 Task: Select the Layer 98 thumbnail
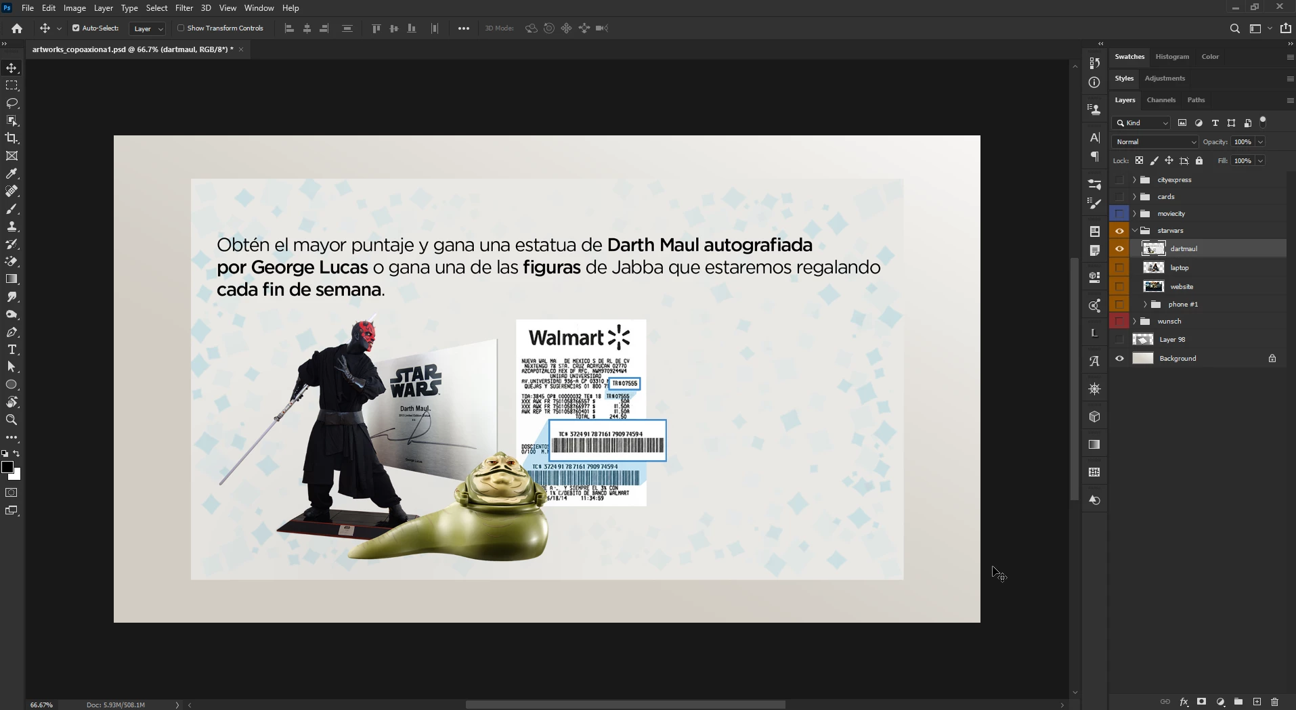click(x=1143, y=340)
